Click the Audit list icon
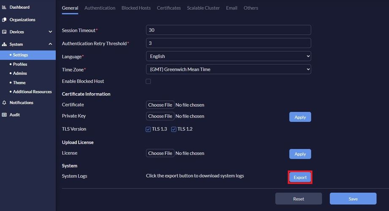The width and height of the screenshot is (389, 211). [4, 115]
